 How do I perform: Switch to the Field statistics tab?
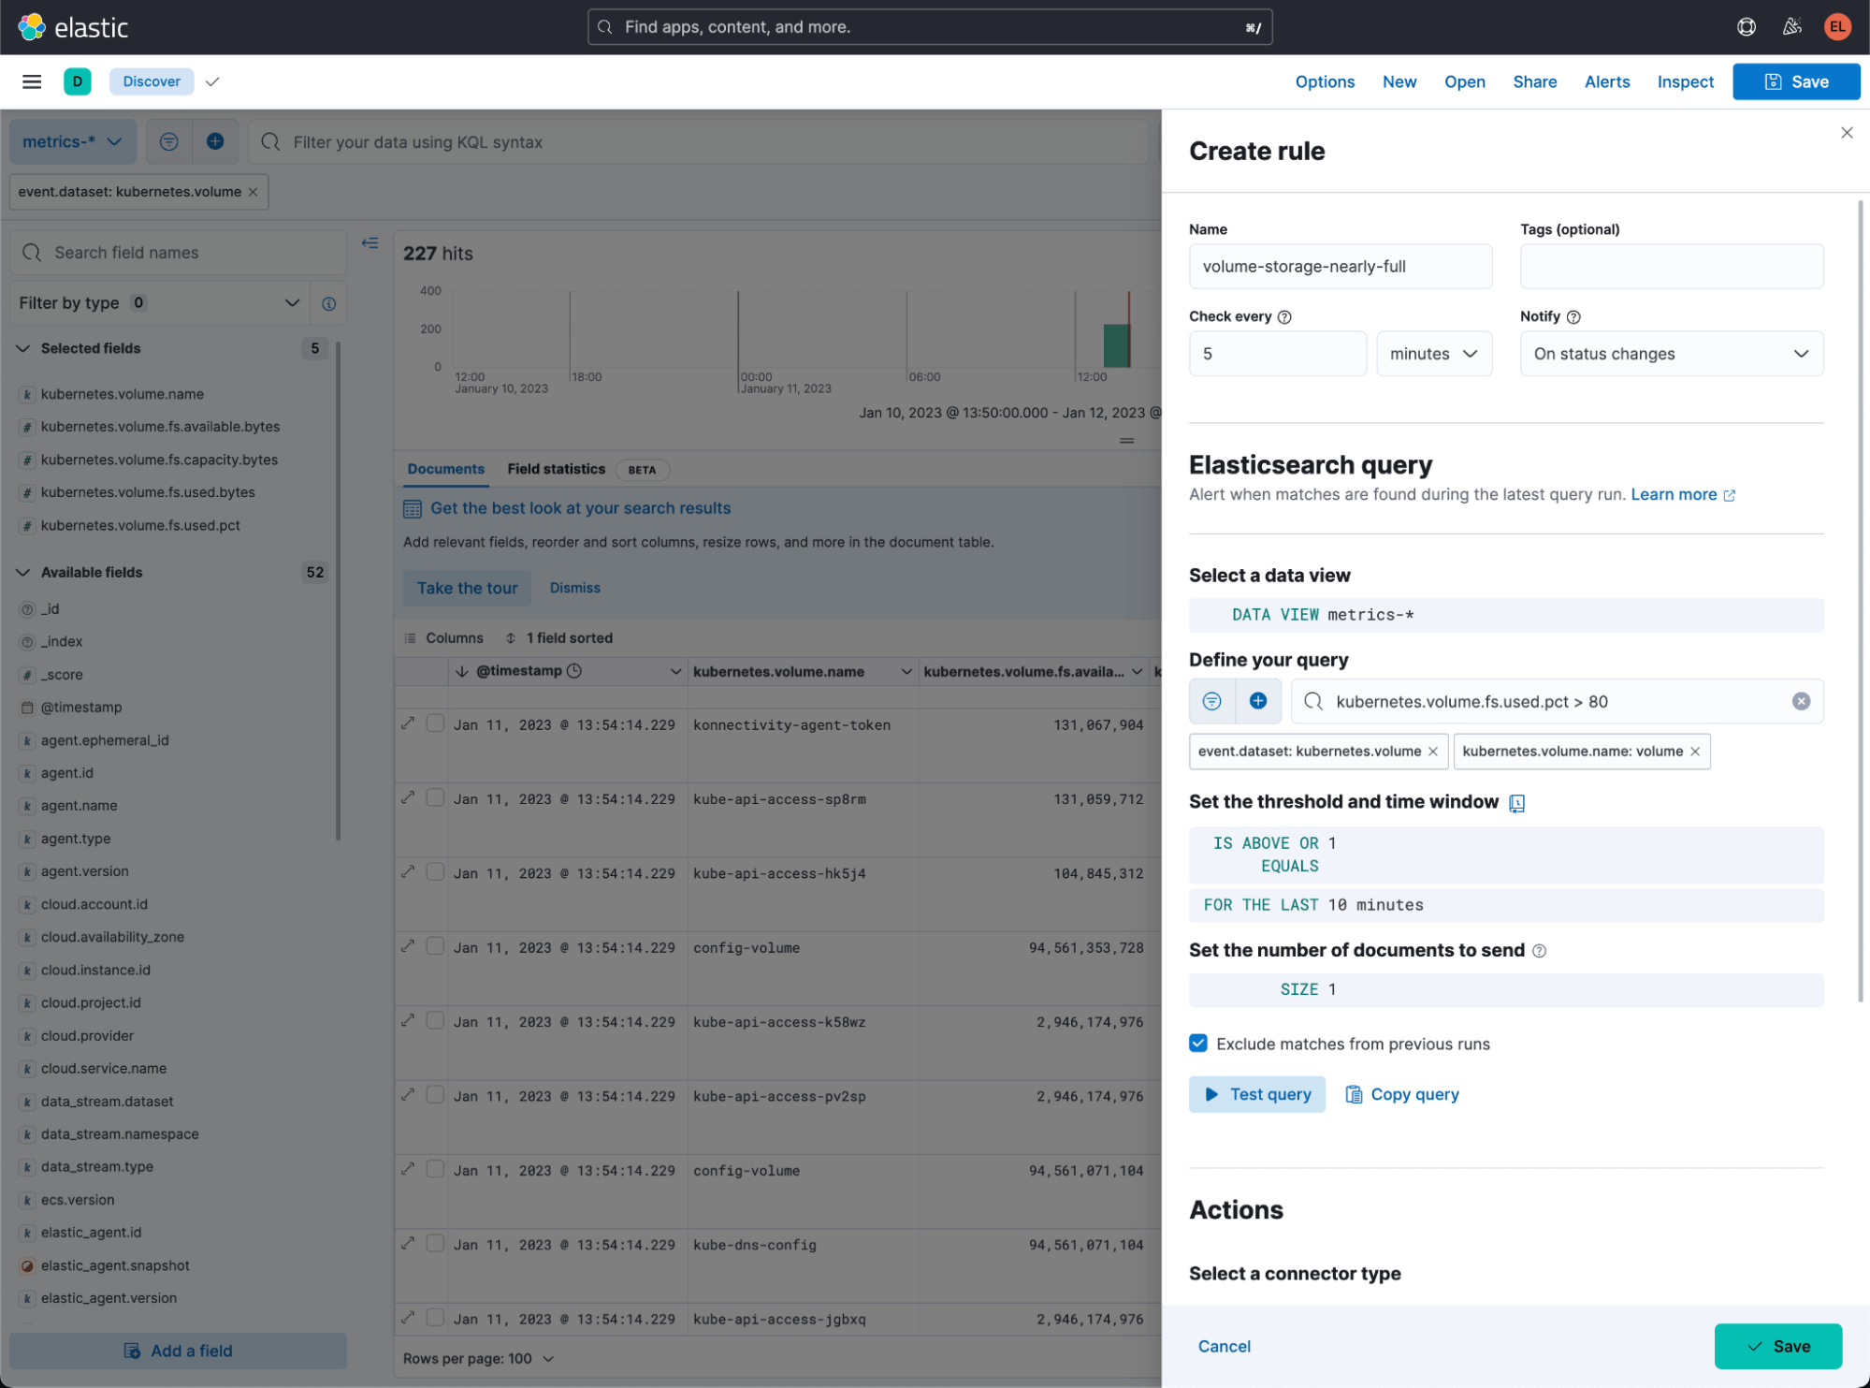556,469
